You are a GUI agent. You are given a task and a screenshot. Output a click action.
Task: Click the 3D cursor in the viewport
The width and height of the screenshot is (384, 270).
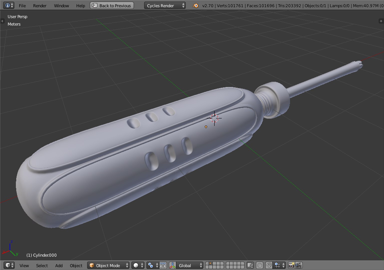click(214, 118)
